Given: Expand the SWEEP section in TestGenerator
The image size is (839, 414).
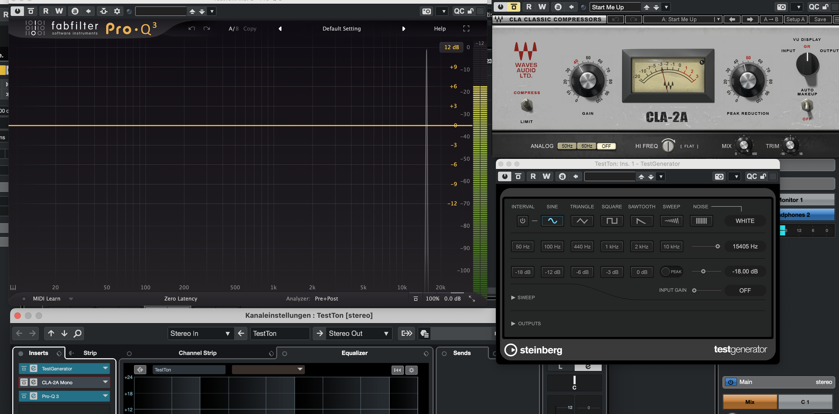Looking at the screenshot, I should pyautogui.click(x=523, y=298).
